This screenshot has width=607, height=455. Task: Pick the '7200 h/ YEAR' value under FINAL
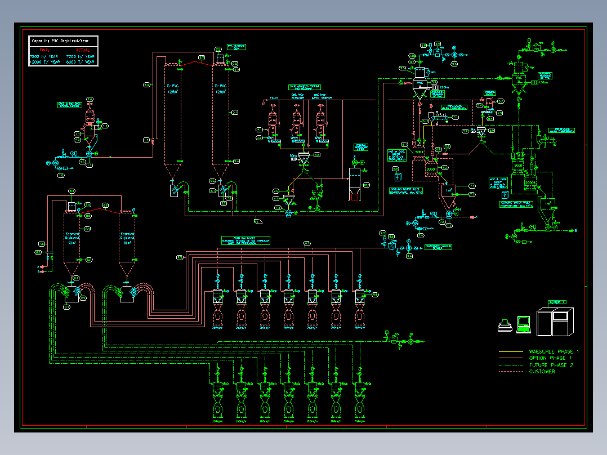point(44,56)
